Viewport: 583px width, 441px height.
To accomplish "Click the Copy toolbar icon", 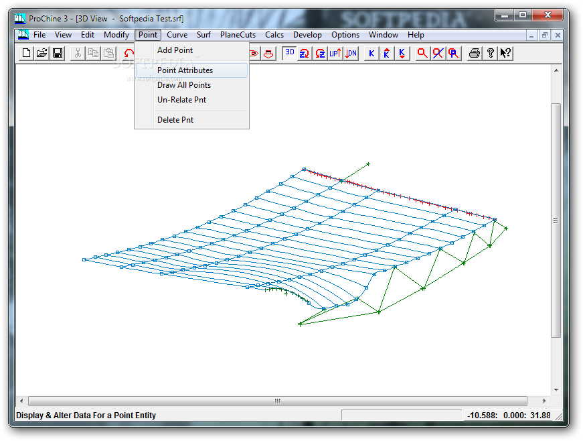I will (93, 53).
